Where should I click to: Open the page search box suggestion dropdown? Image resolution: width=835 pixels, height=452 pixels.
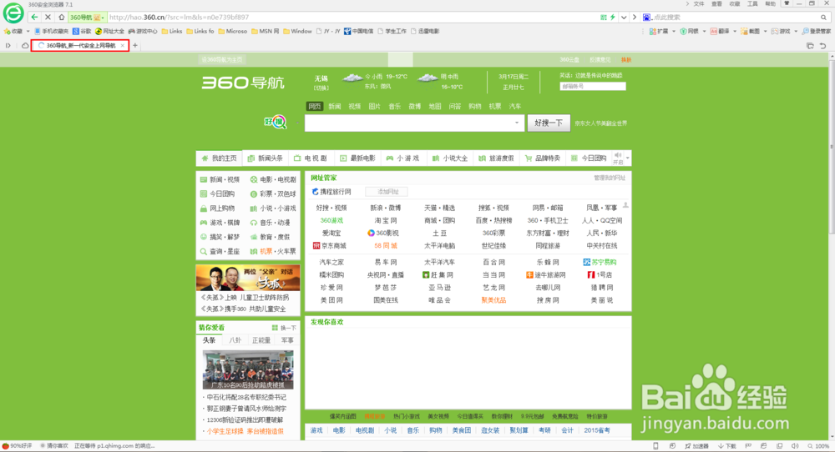[516, 123]
